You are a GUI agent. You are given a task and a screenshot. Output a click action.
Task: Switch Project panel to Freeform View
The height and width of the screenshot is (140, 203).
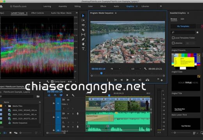pos(16,133)
